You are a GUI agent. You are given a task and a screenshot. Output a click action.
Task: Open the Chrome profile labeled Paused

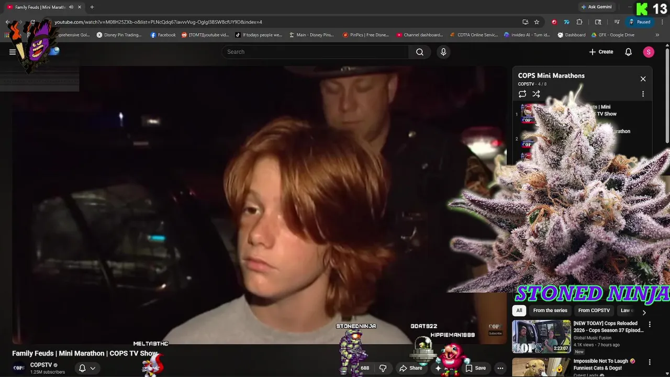pos(640,22)
